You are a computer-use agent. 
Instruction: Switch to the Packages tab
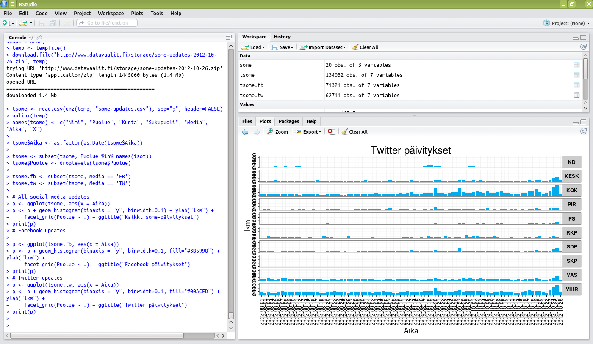(289, 121)
